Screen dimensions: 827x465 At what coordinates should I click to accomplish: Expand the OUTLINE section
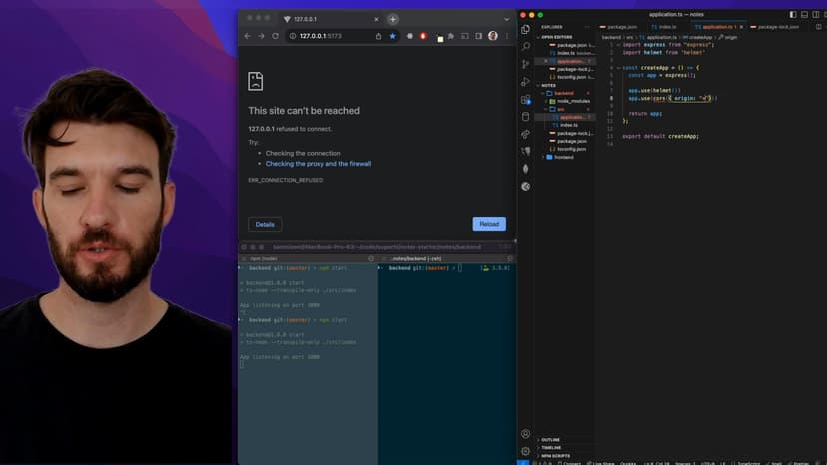pyautogui.click(x=551, y=439)
